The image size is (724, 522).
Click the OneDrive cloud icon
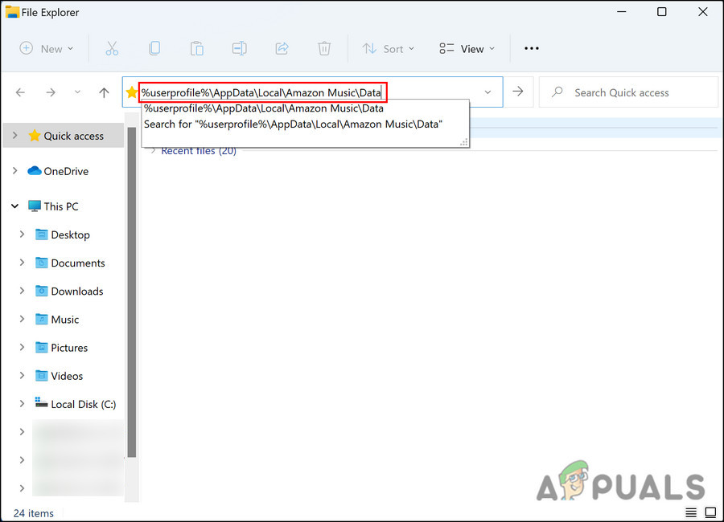point(35,170)
